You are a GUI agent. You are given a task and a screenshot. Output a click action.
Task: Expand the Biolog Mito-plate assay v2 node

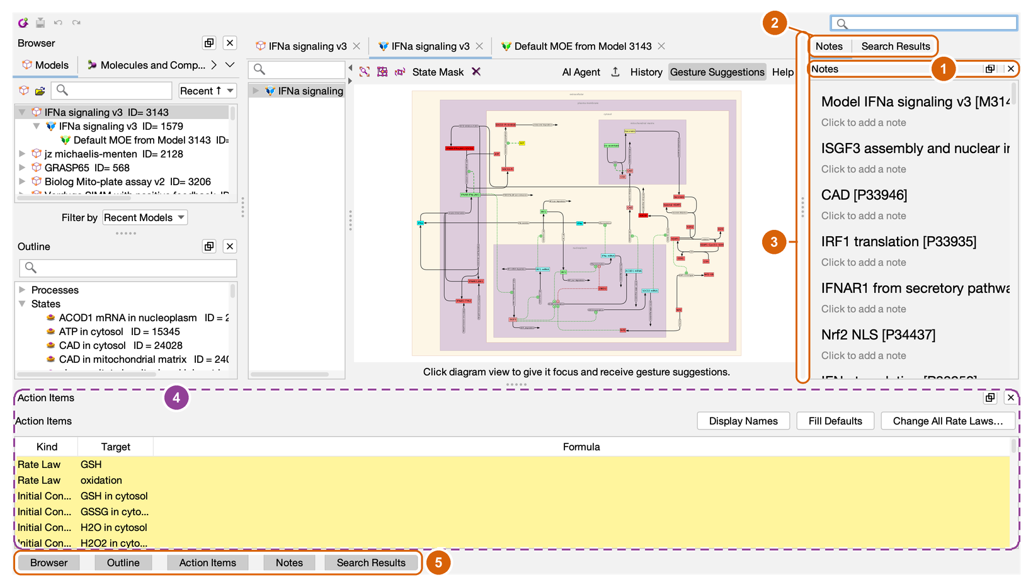point(22,181)
